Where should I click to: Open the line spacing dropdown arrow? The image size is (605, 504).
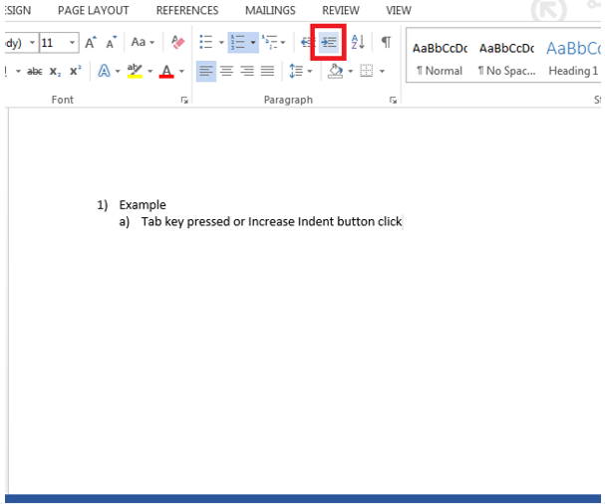[309, 72]
